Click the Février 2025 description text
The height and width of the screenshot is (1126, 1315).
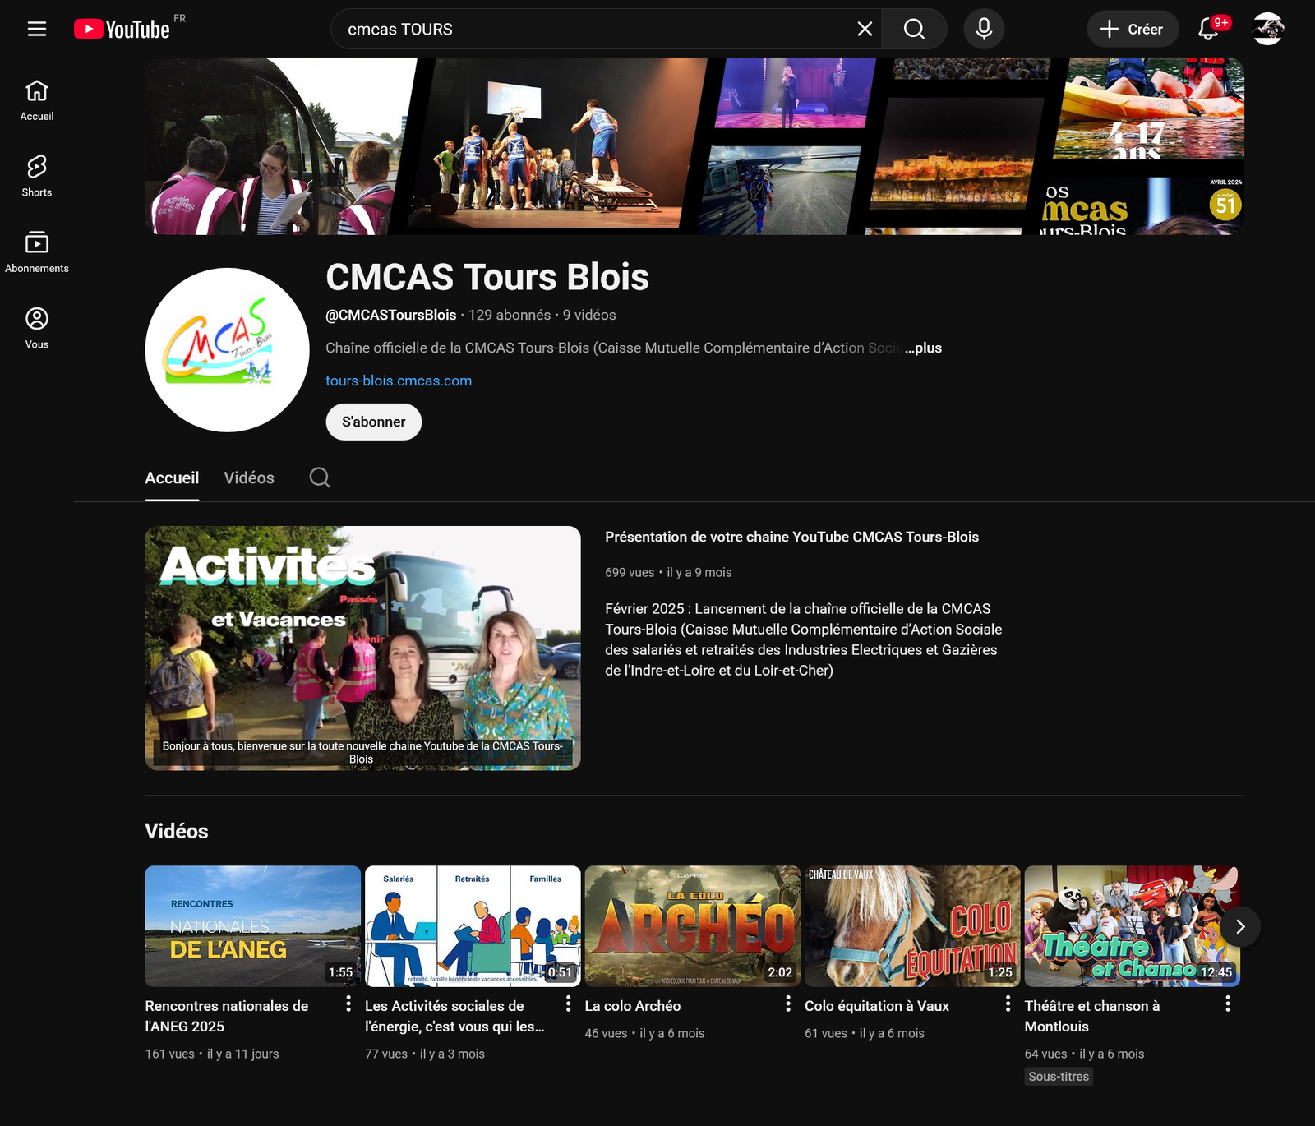(x=804, y=639)
